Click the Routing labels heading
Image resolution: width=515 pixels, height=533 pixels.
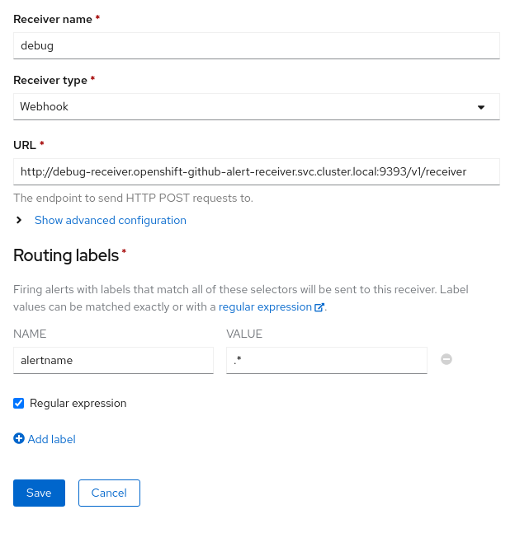click(66, 255)
